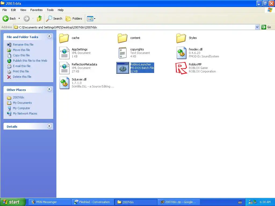Click the Search toolbar button
The height and width of the screenshot is (206, 275).
[54, 19]
